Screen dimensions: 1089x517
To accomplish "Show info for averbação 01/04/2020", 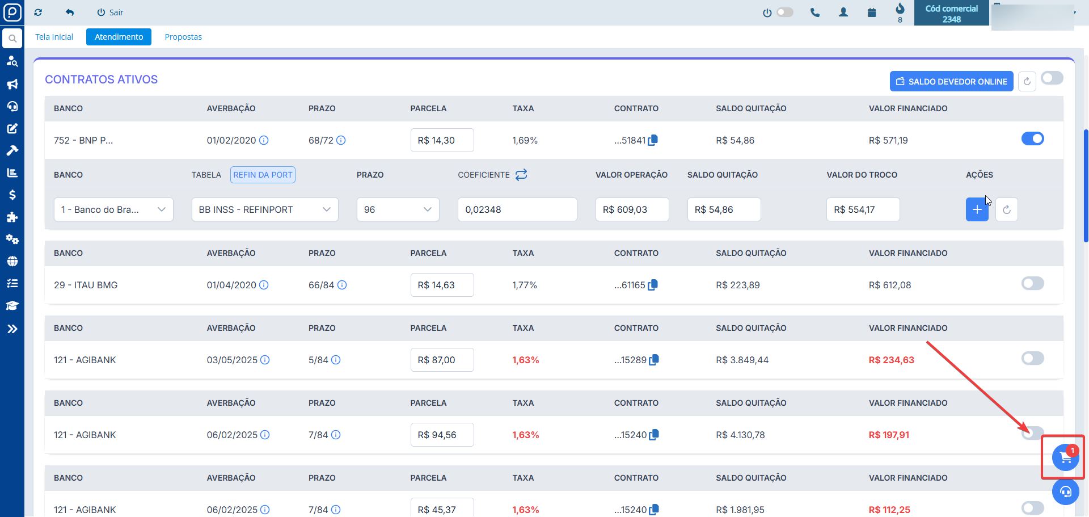I will tap(264, 285).
